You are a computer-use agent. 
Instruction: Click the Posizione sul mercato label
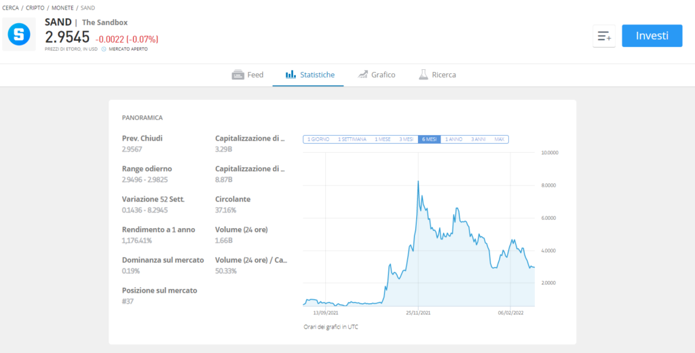click(159, 291)
